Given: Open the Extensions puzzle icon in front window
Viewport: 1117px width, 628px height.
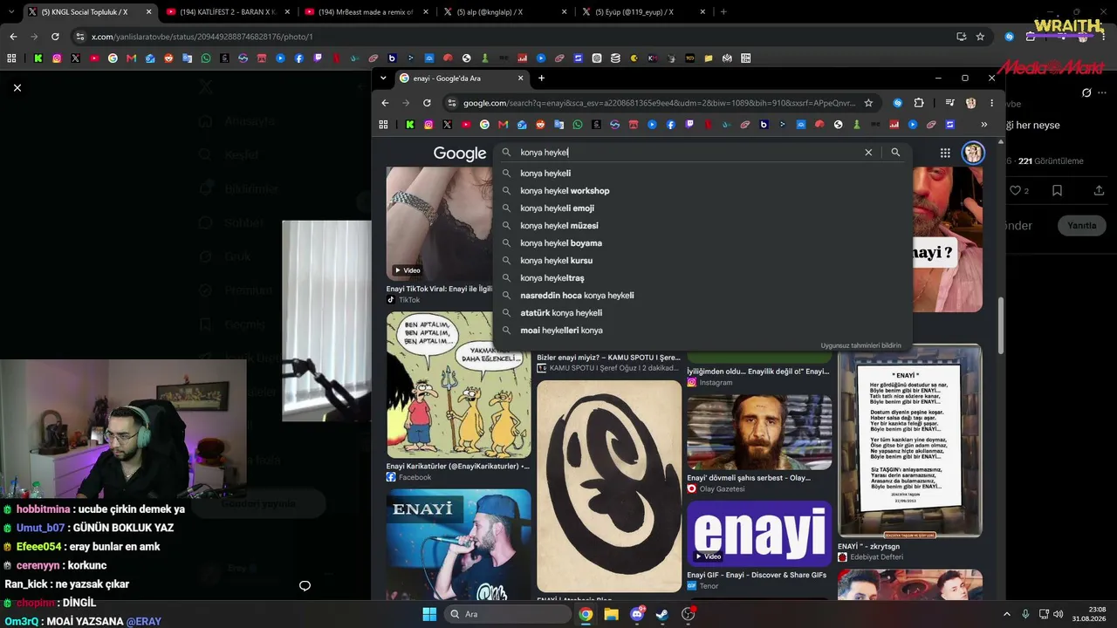Looking at the screenshot, I should pos(919,103).
